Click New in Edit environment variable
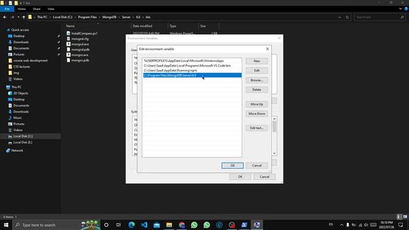Screen dimensions: 409x230 tap(257, 61)
